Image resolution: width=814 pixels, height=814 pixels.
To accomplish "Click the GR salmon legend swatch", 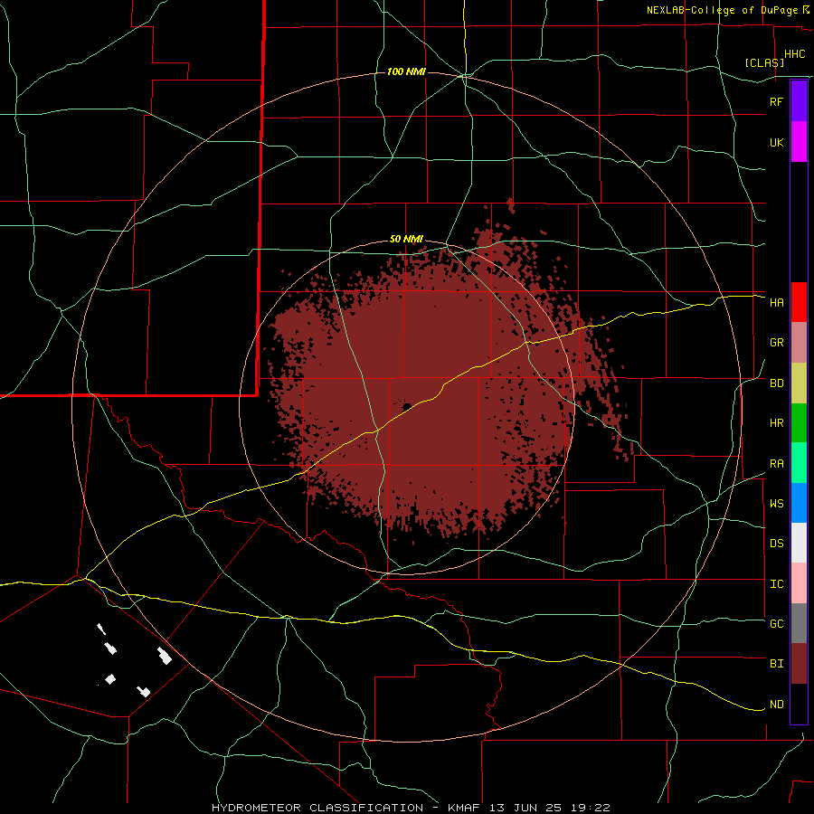I will click(799, 343).
